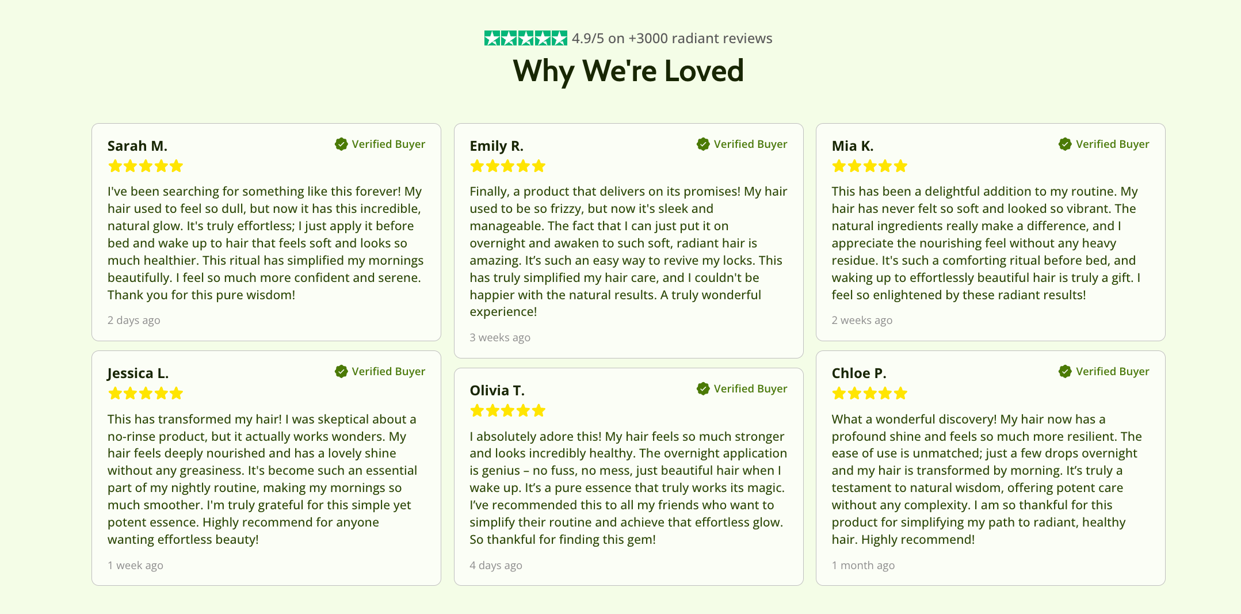Click verified badge icon on Chloe P.'s review

pos(1065,371)
